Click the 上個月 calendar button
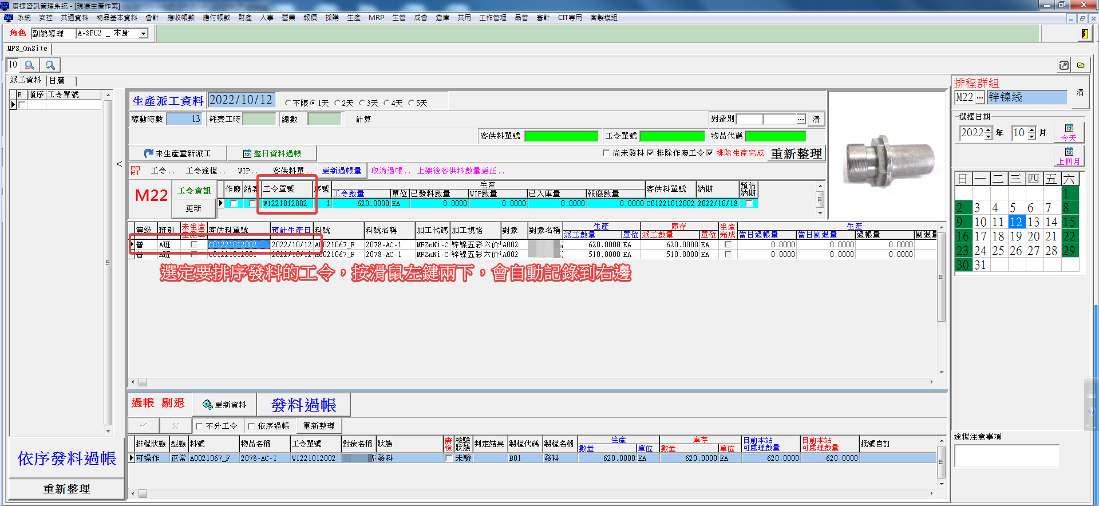The height and width of the screenshot is (506, 1099). (x=1069, y=156)
